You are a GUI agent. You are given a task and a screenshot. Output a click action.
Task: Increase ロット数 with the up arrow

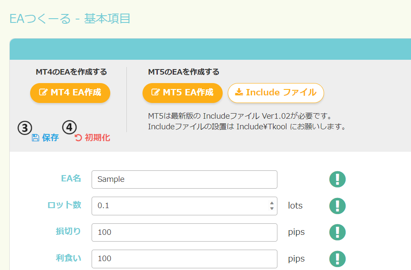click(x=272, y=203)
